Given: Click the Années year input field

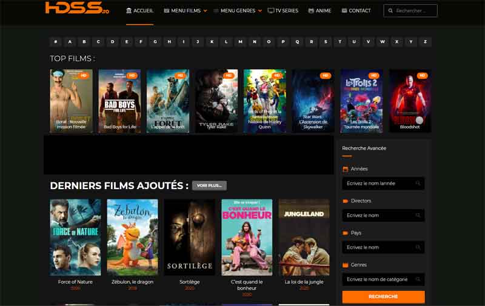Looking at the screenshot, I should tap(383, 183).
